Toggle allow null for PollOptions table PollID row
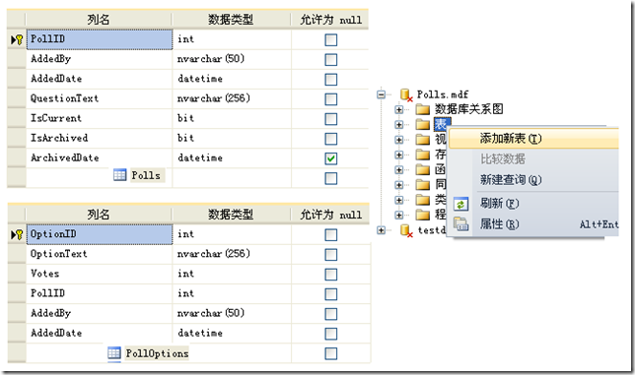The image size is (635, 375). [x=331, y=294]
